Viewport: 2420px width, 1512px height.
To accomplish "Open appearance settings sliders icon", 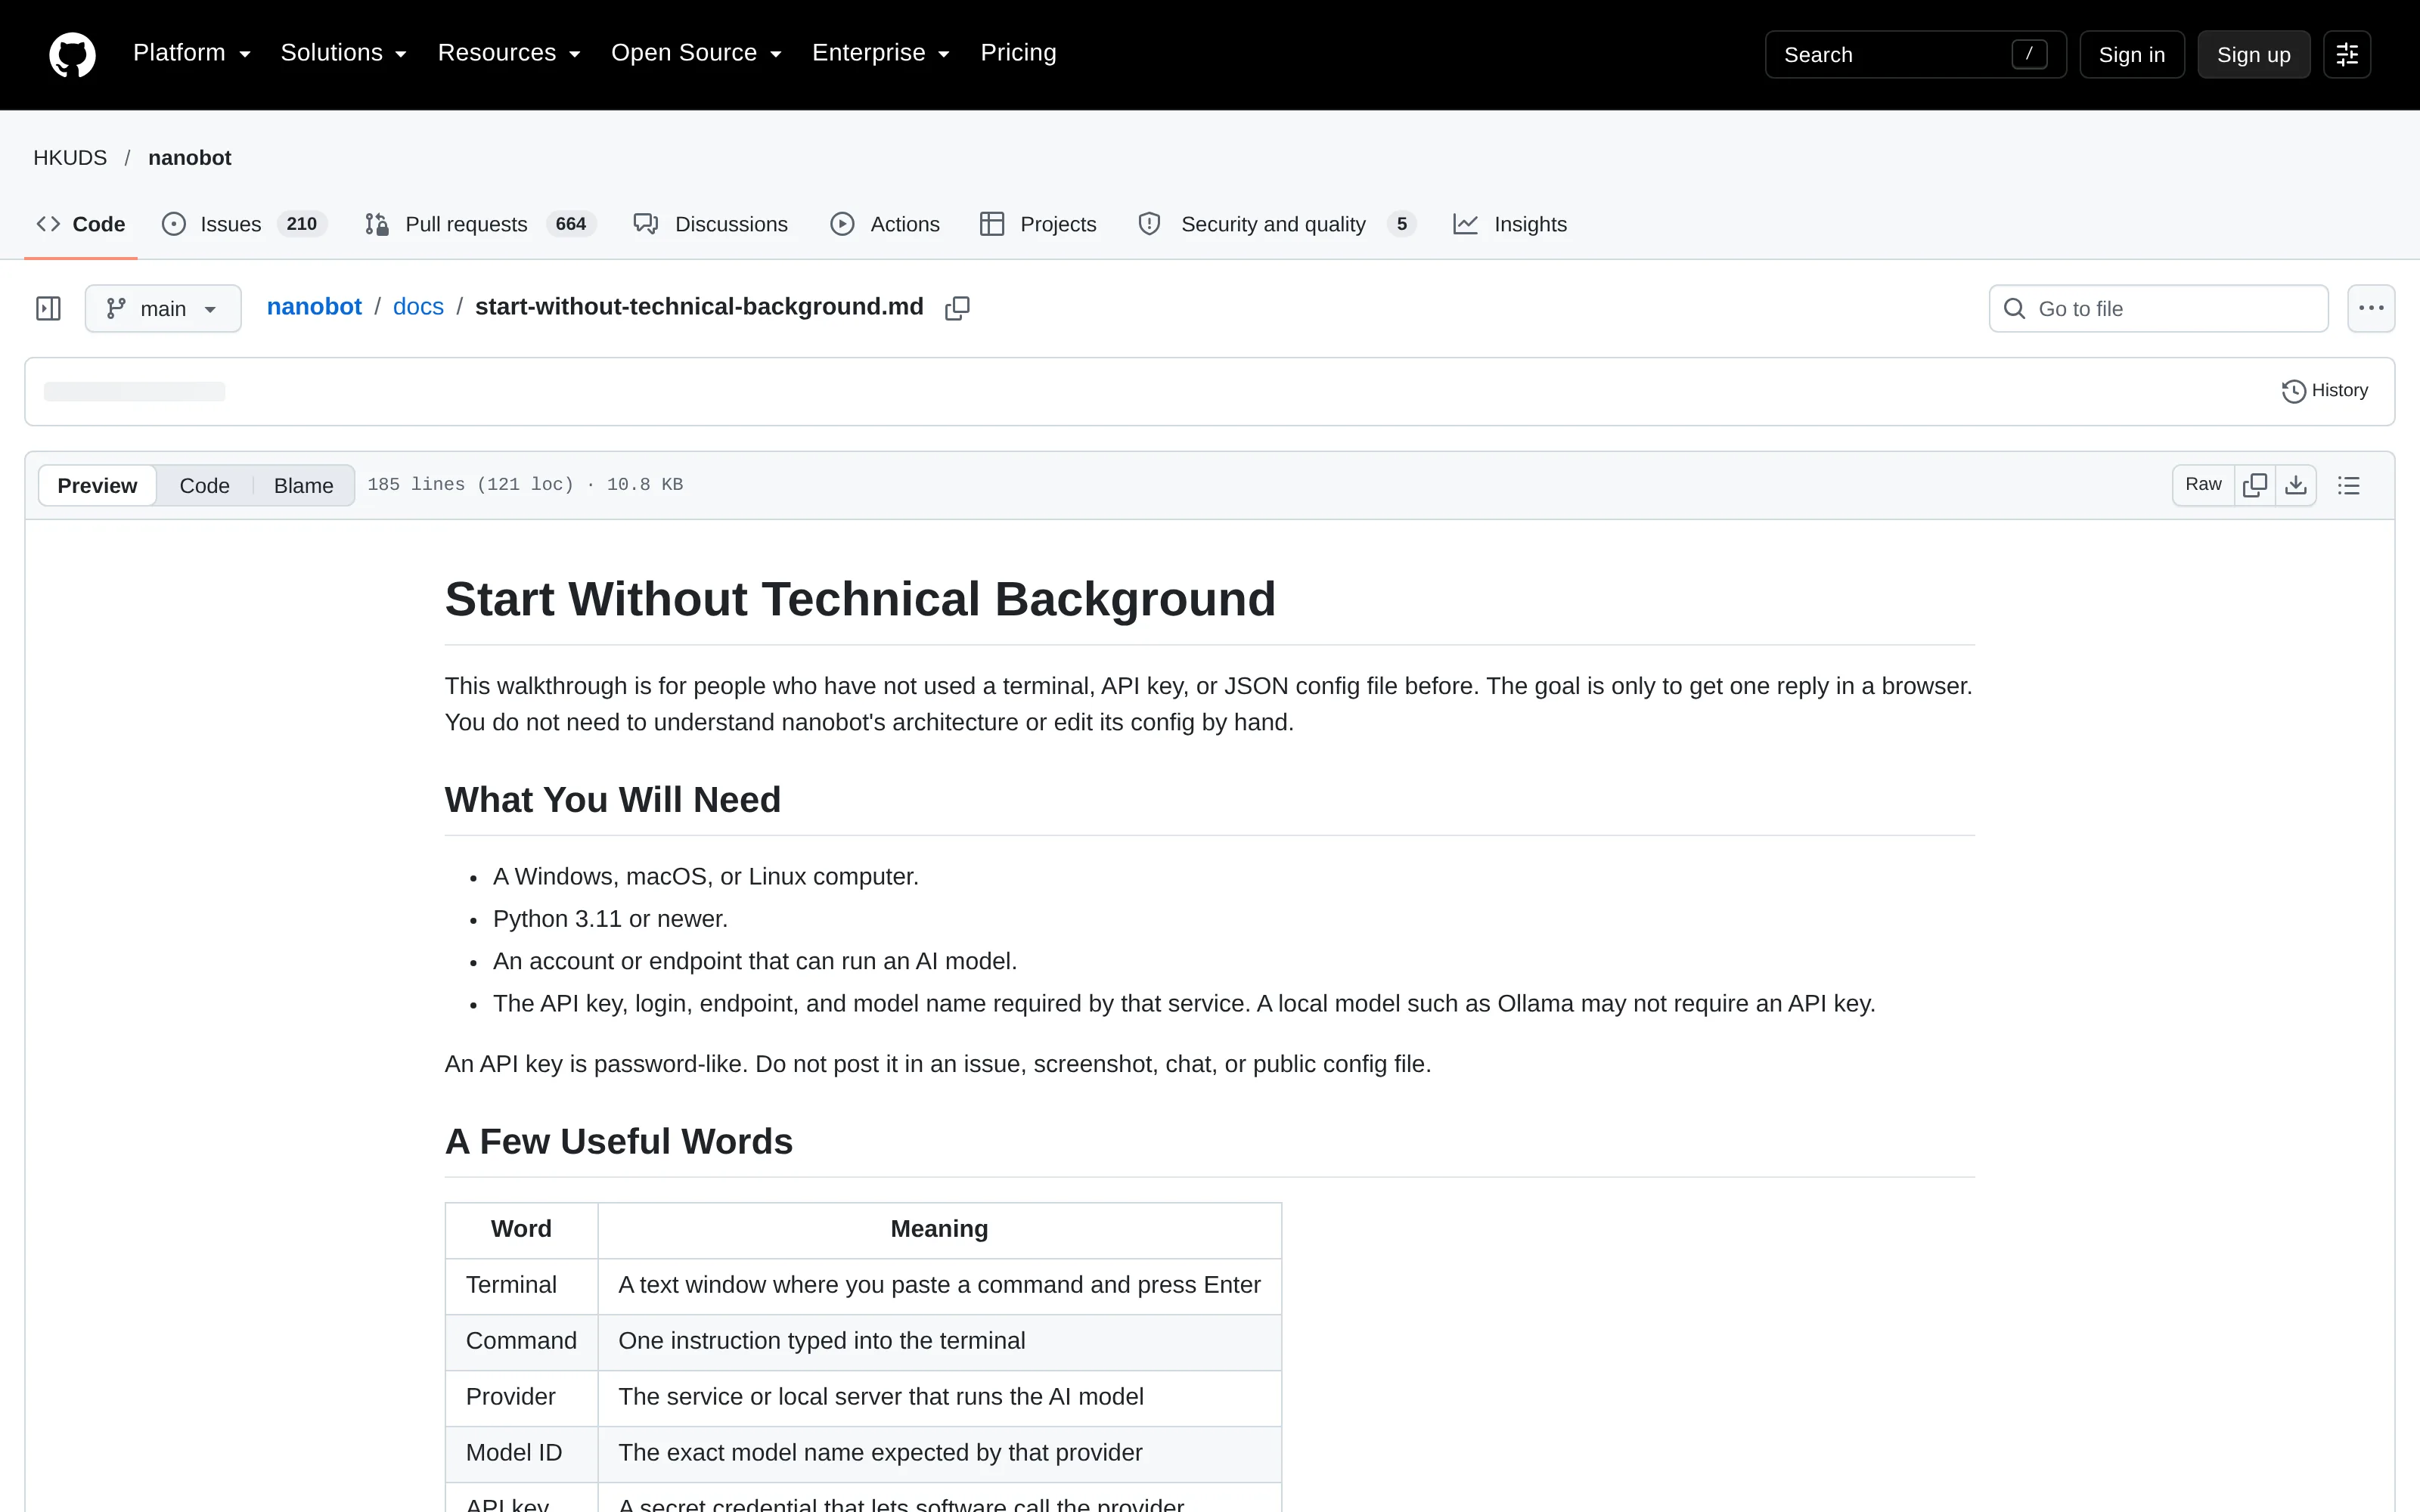I will pyautogui.click(x=2347, y=55).
